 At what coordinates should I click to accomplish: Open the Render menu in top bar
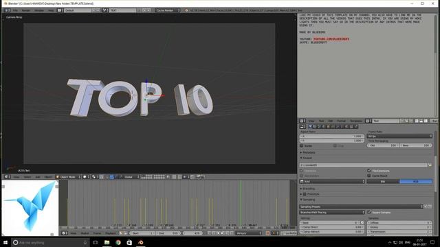pos(26,10)
